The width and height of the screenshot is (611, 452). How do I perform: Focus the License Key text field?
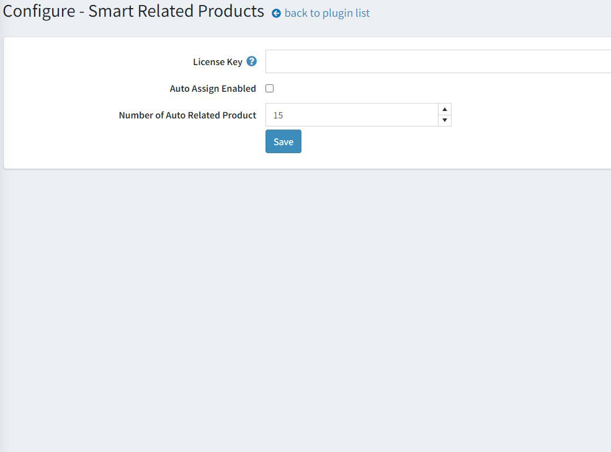coord(438,61)
